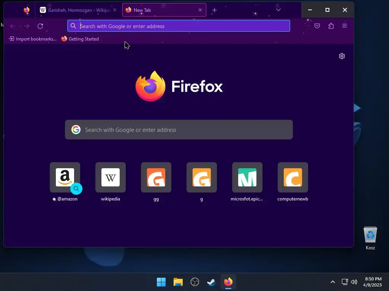The image size is (389, 291).
Task: Click the Firefox taskbar icon
Action: 228,282
